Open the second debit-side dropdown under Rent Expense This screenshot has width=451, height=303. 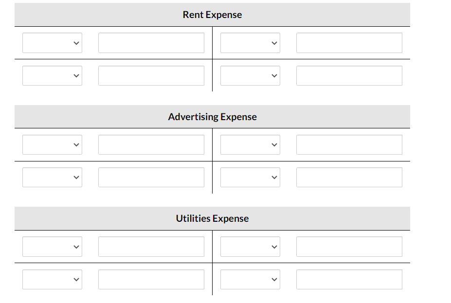click(52, 75)
